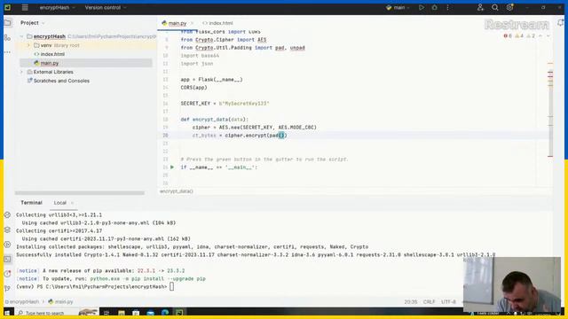
Task: Open the Python Console tool window icon
Action: [x=7, y=214]
